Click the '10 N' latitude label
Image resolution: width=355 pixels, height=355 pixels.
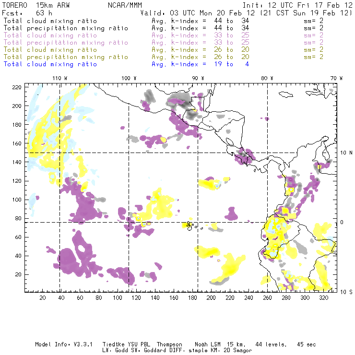pyautogui.click(x=346, y=153)
